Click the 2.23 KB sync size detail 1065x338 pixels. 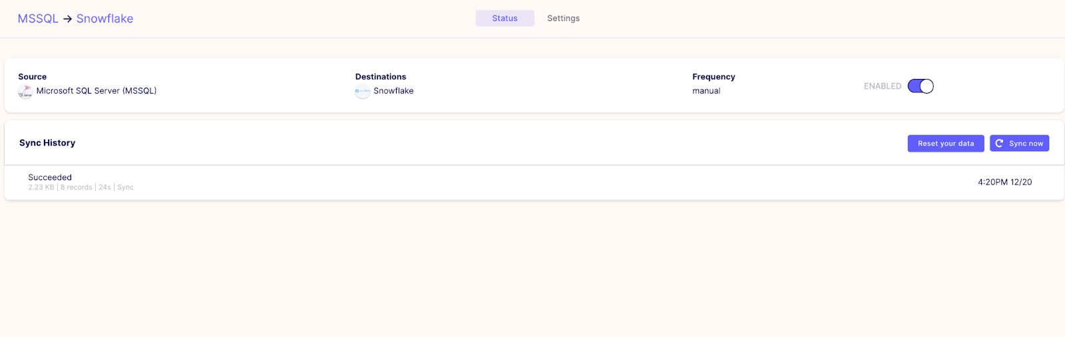pyautogui.click(x=41, y=187)
